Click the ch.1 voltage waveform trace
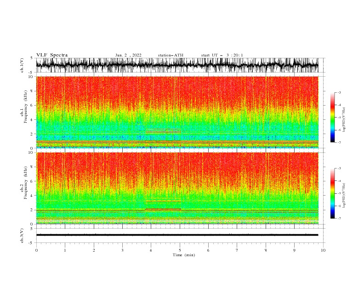Viewport: 364px width, 281px height. tap(177, 65)
